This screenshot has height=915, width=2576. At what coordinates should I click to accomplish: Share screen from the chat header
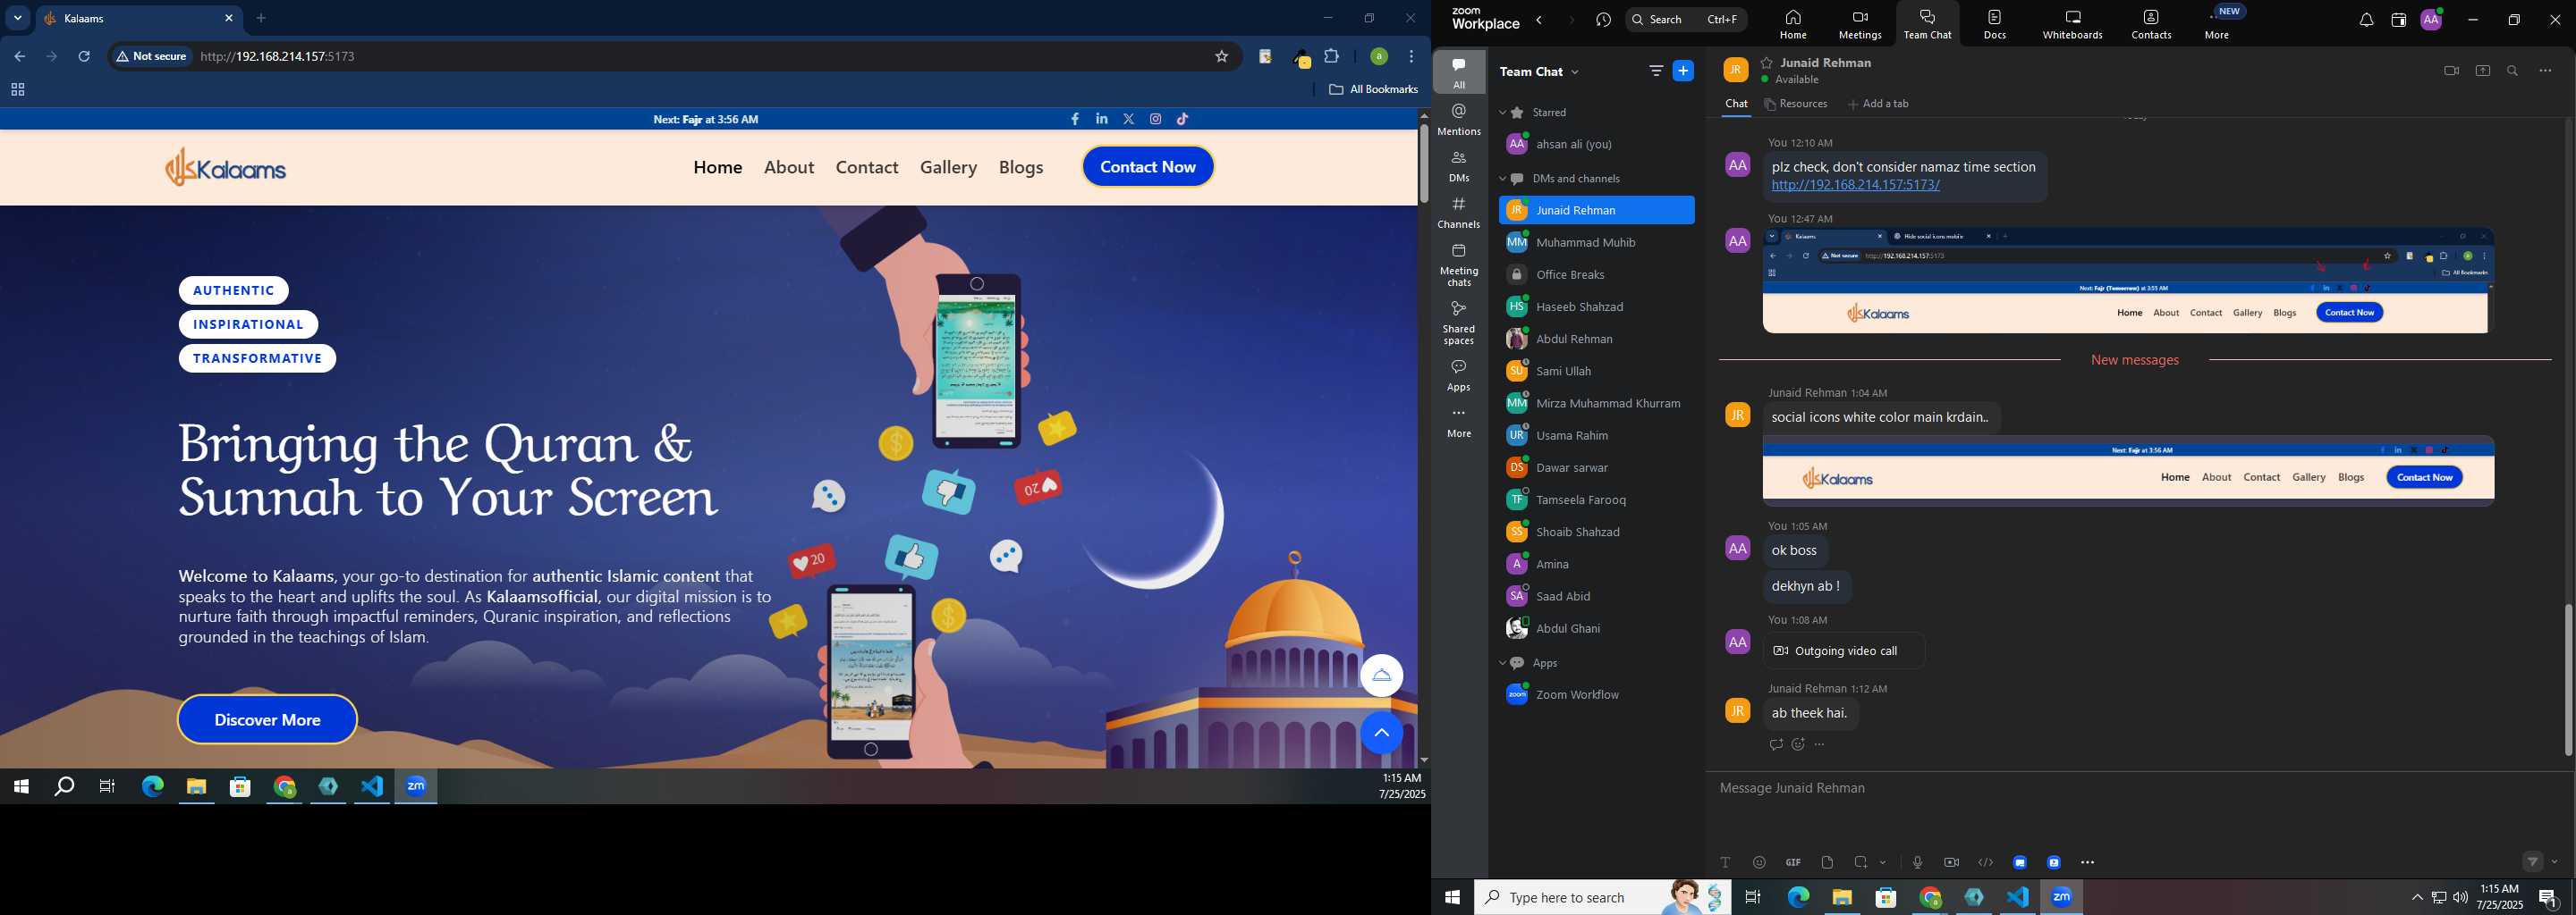coord(2483,71)
